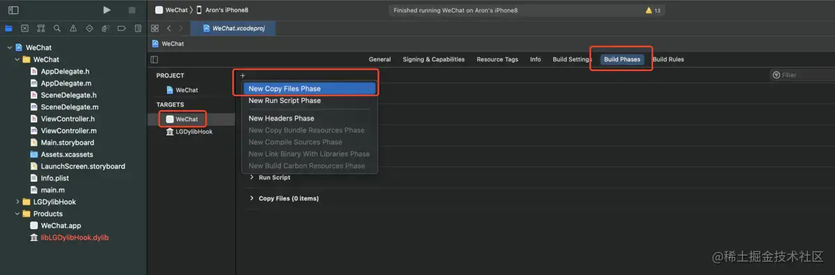
Task: Expand the Copy Files phase
Action: coord(252,198)
